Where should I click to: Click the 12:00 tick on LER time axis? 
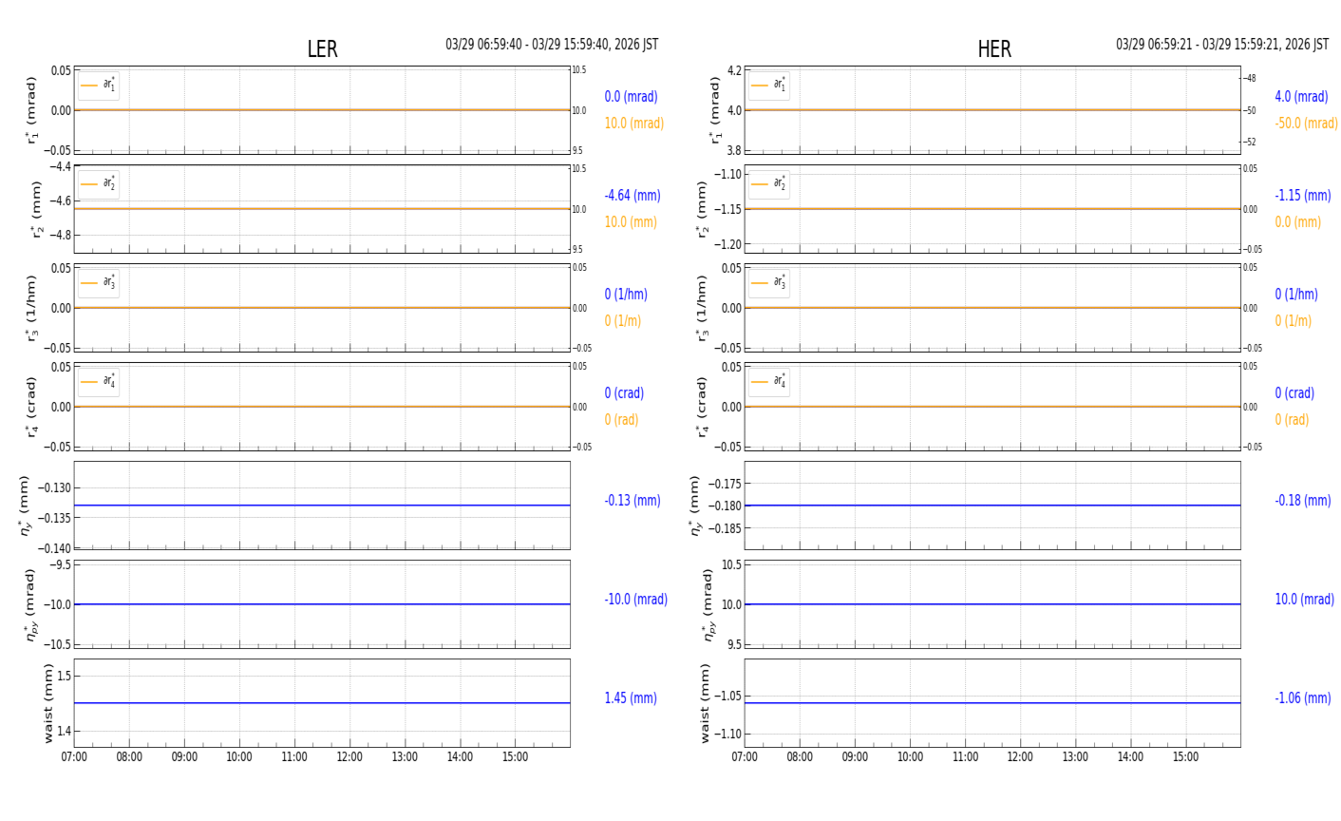click(349, 757)
